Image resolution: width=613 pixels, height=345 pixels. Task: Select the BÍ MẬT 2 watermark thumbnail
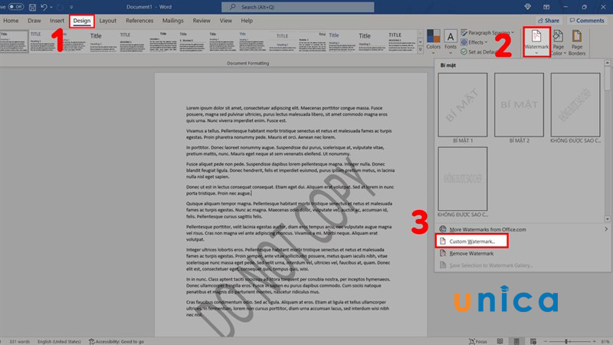pos(520,105)
